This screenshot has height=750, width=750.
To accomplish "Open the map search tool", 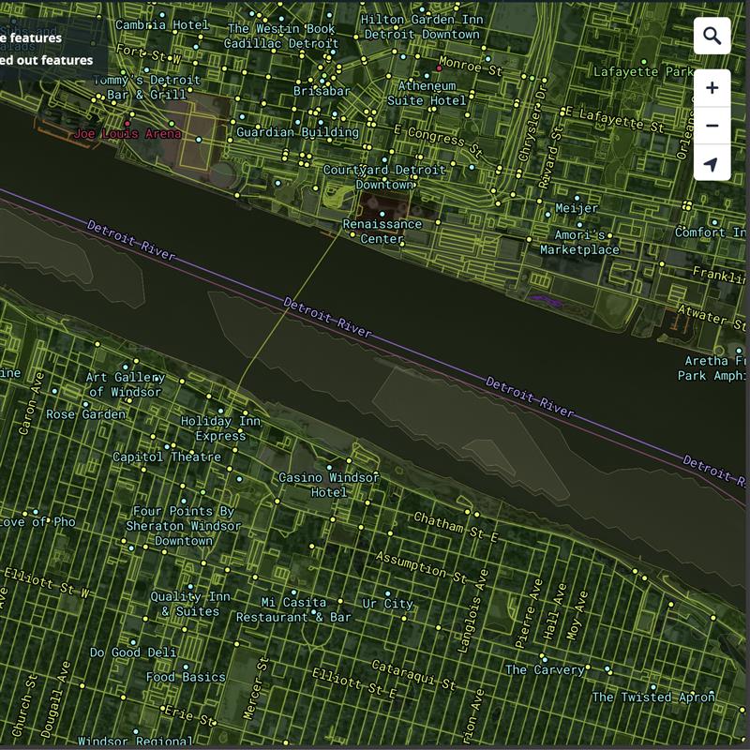I will point(712,37).
